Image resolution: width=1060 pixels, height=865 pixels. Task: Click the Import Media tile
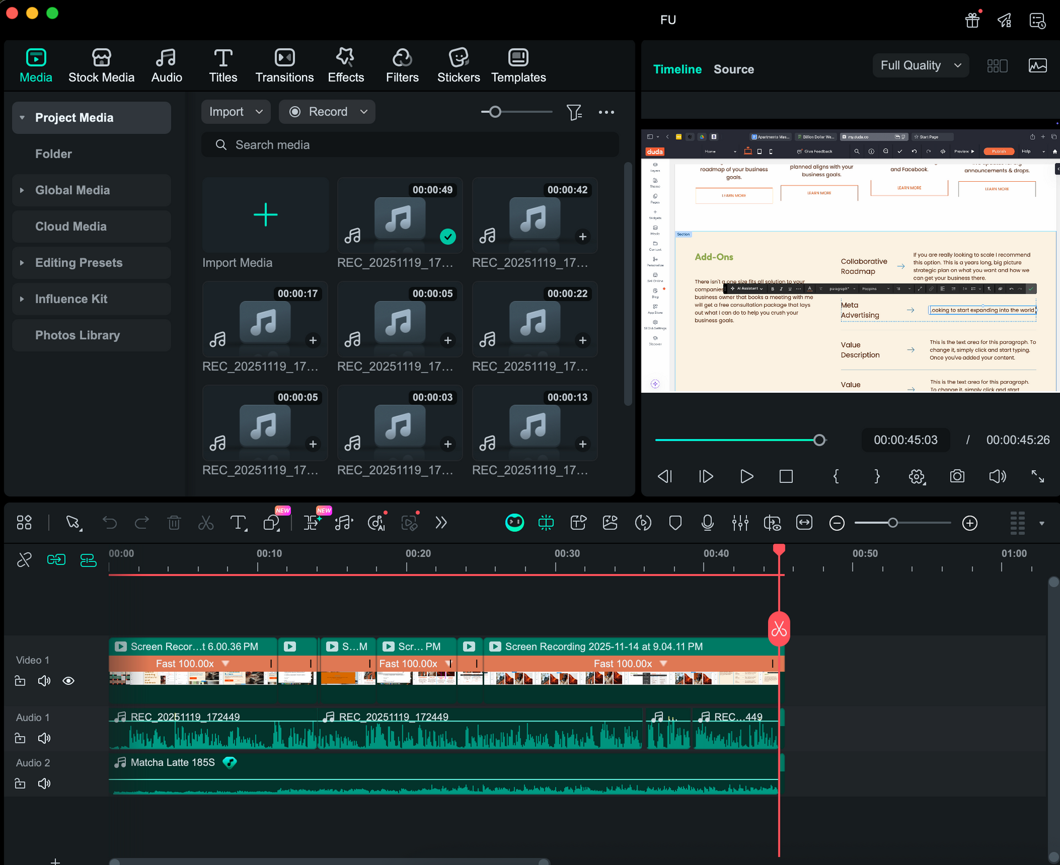[x=265, y=215]
